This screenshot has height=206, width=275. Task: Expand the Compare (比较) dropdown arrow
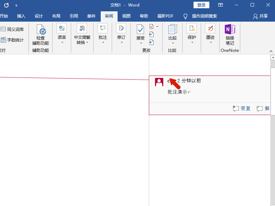(x=173, y=43)
